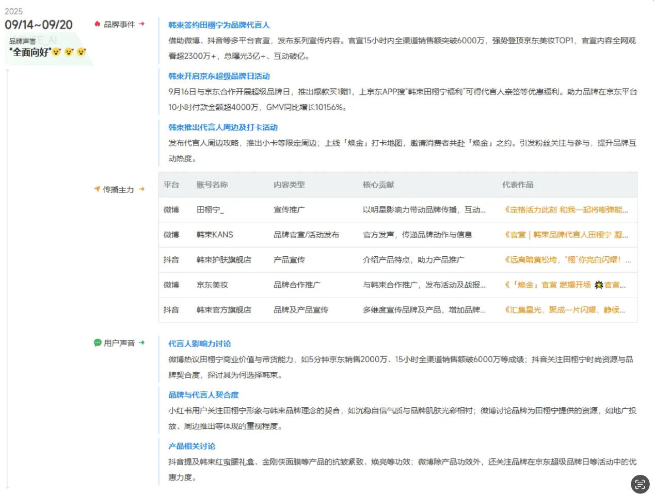
Task: Click the 09/14~09/20 date range heading
Action: tap(39, 25)
